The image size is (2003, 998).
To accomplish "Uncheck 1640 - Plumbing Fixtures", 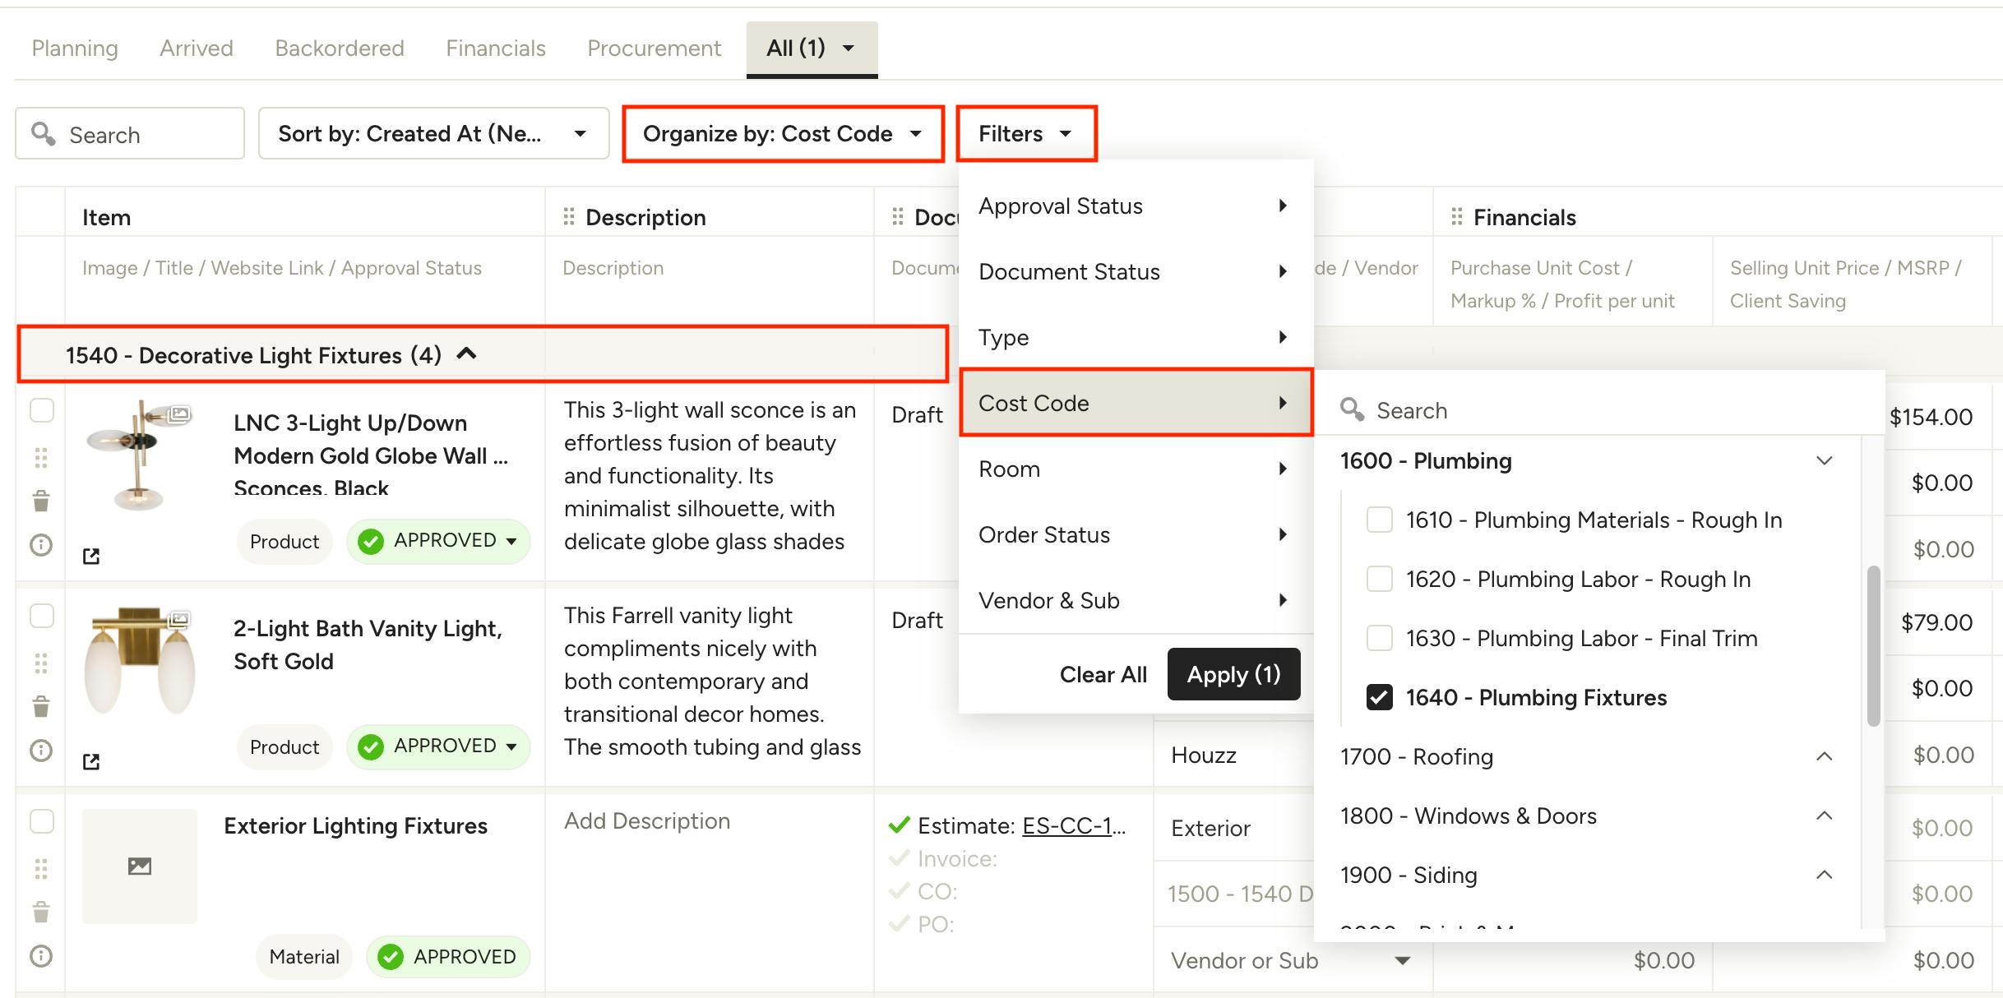I will (1379, 697).
